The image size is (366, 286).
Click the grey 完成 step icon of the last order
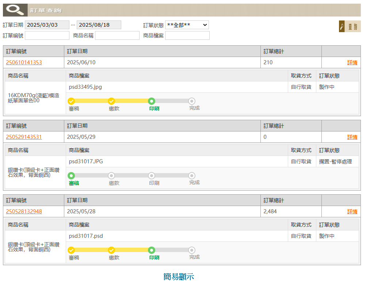[x=192, y=250]
